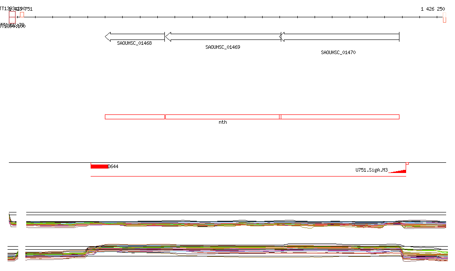Click the 1 426 250 coordinate label

click(x=433, y=9)
